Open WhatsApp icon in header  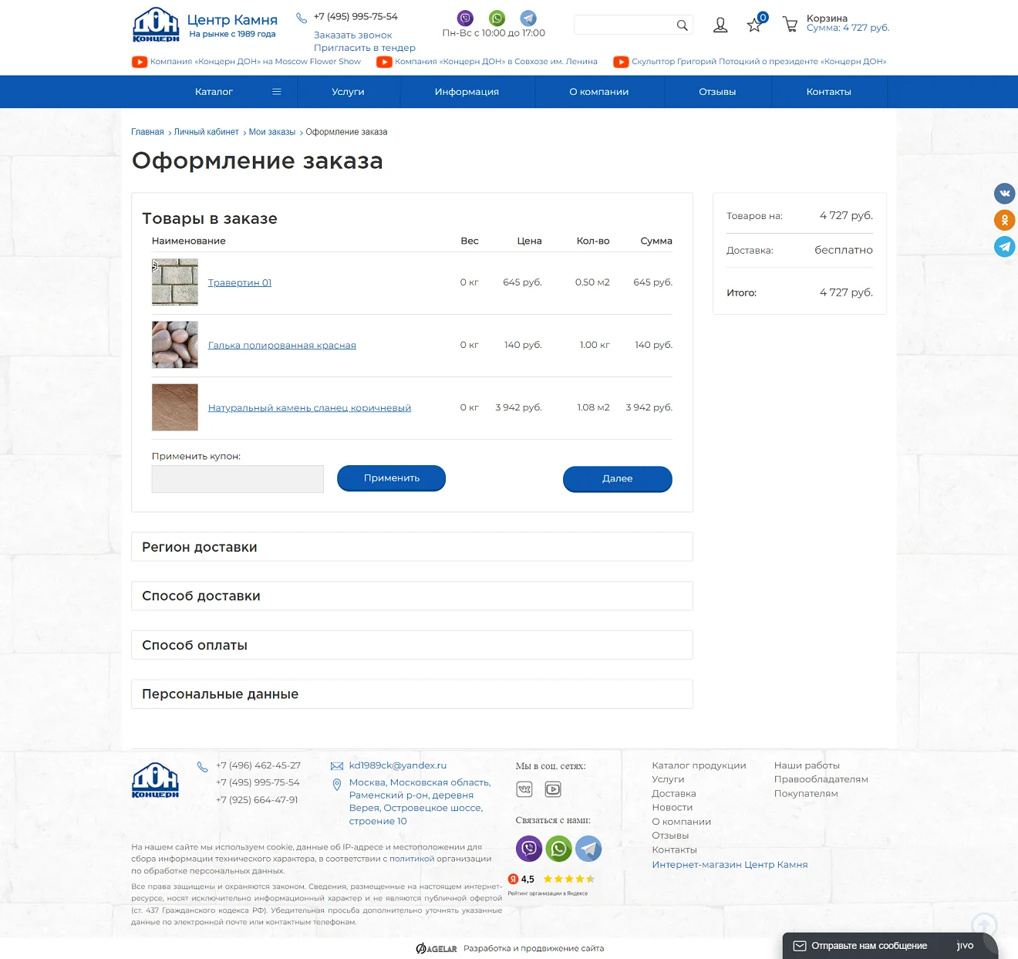tap(497, 18)
